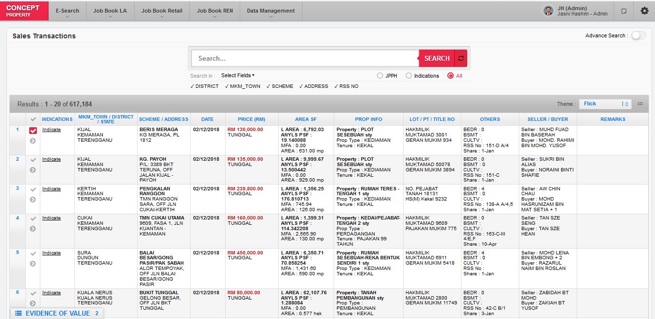
Task: Click the arrow icon in row 1
Action: tap(33, 141)
